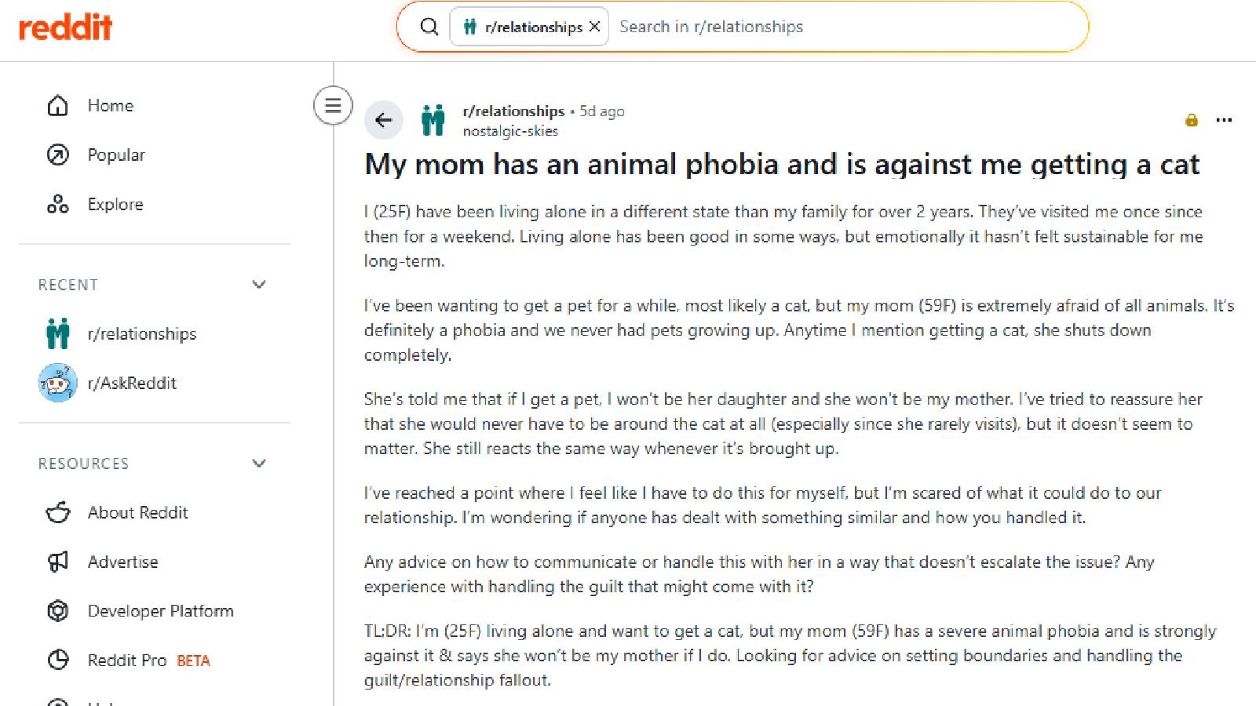Remove the r/relationships search filter
Image resolution: width=1256 pixels, height=706 pixels.
(594, 27)
